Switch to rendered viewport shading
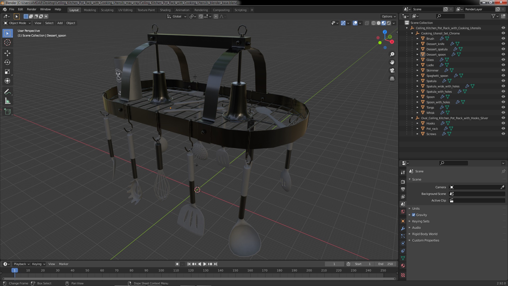The image size is (508, 286). tap(389, 23)
